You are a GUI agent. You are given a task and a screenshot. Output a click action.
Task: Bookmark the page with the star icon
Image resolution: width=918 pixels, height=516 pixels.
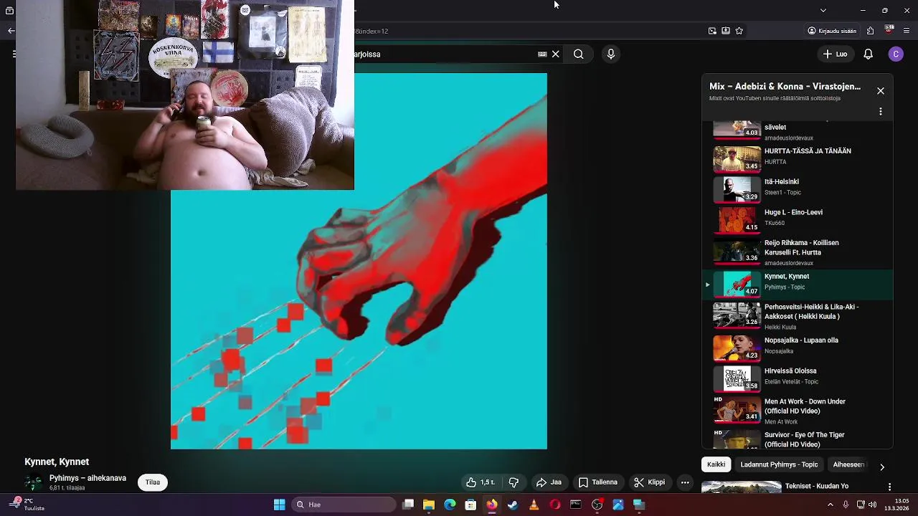point(739,31)
